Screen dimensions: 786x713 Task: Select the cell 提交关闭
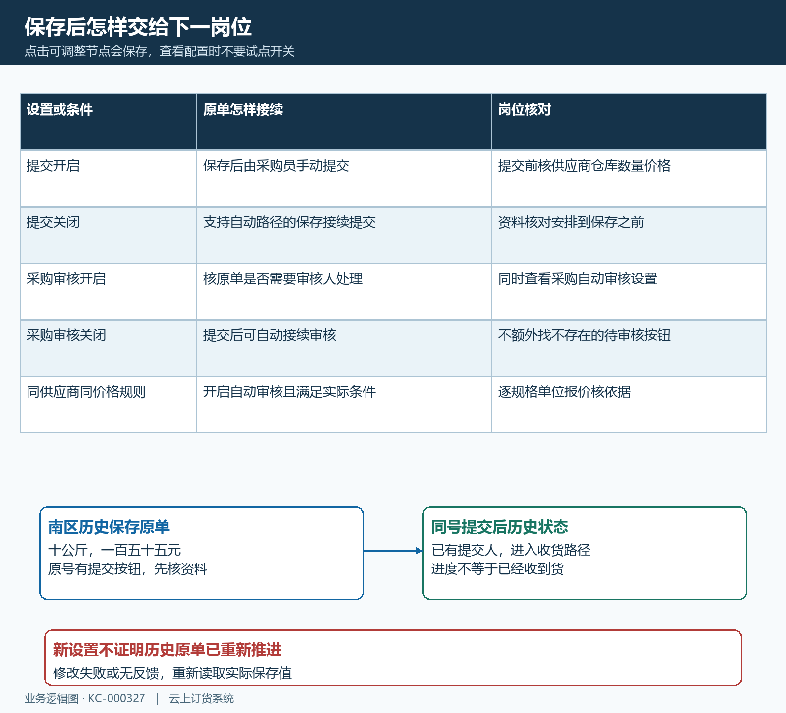108,235
